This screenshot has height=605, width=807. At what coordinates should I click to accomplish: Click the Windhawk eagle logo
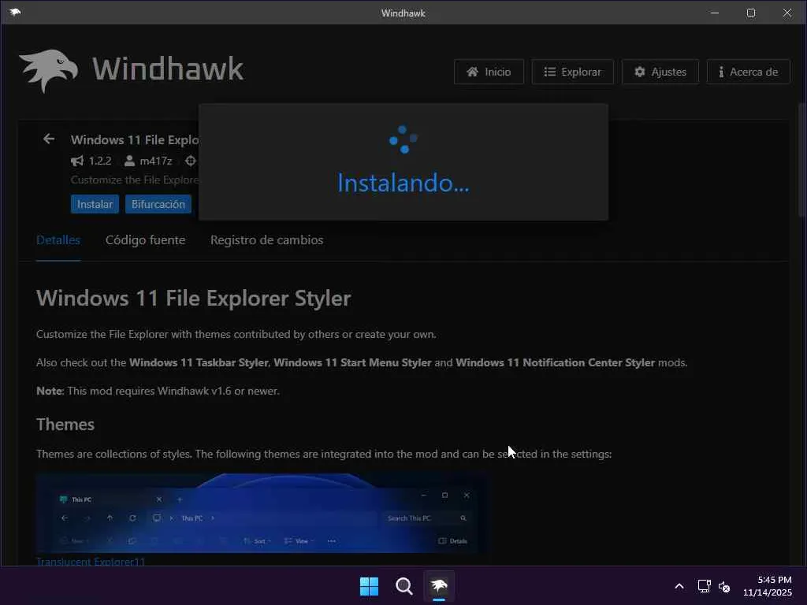[48, 70]
